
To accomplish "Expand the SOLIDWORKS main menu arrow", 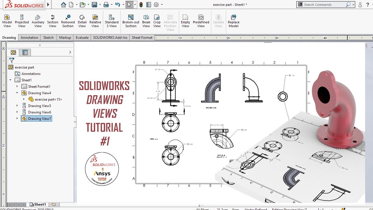I will [x=48, y=5].
